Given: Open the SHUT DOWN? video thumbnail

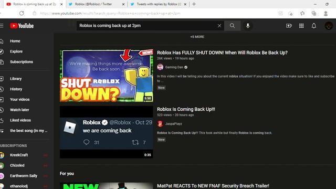Looking at the screenshot, I should pos(107,76).
